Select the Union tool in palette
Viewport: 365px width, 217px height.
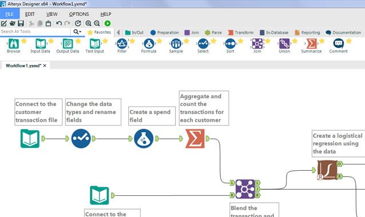[284, 46]
